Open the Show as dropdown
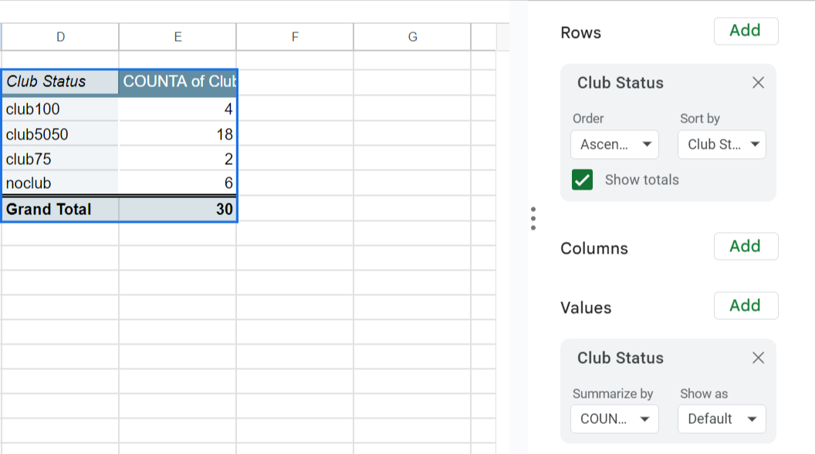 pos(722,419)
